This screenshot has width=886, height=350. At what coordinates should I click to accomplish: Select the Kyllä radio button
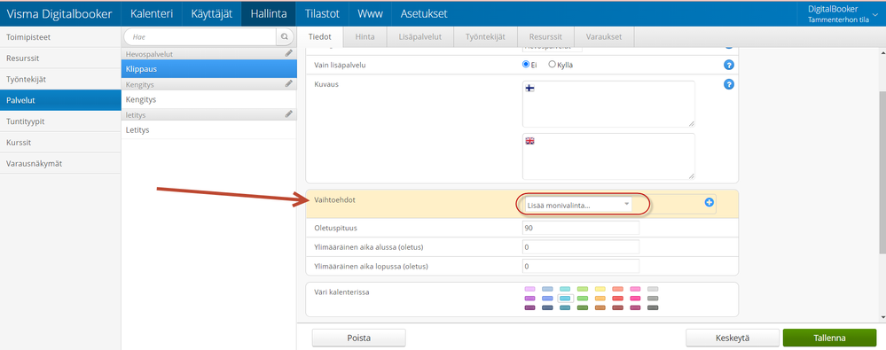(552, 65)
